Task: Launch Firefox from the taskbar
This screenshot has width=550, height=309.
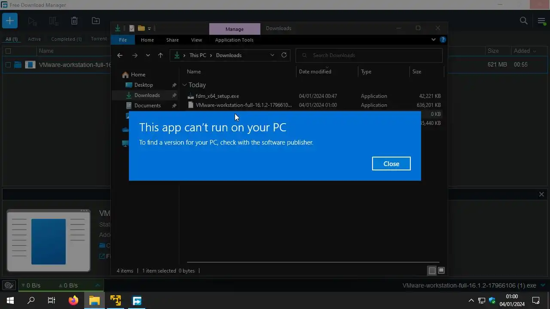Action: (x=73, y=300)
